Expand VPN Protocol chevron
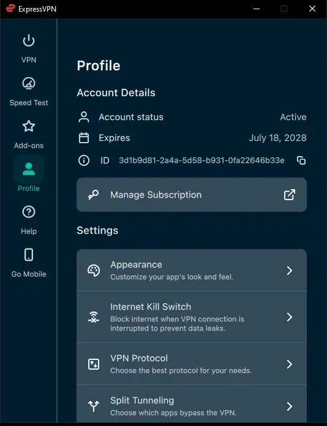 (x=290, y=364)
